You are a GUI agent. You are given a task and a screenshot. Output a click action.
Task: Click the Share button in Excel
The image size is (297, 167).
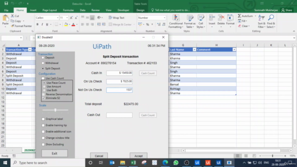pos(287,10)
